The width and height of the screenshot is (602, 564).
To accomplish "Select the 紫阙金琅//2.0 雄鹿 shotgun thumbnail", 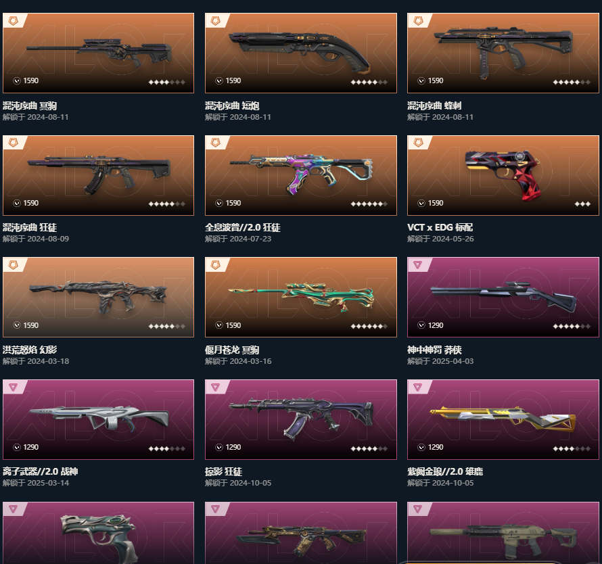I will click(x=503, y=419).
